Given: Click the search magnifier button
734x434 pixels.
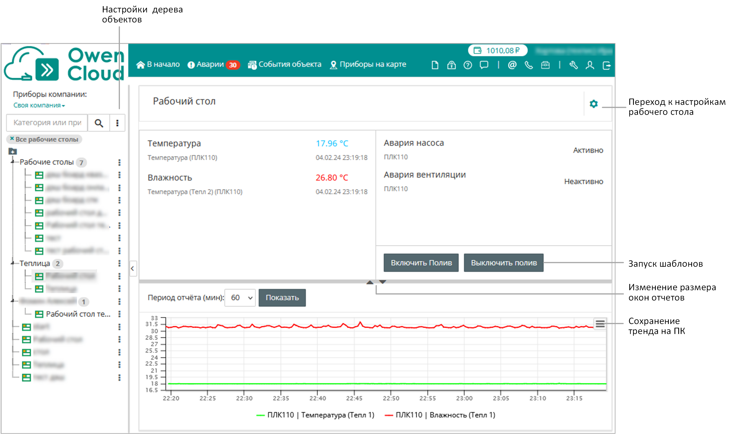Looking at the screenshot, I should point(99,123).
